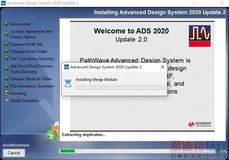Click the green download arrow icon

pos(52,135)
